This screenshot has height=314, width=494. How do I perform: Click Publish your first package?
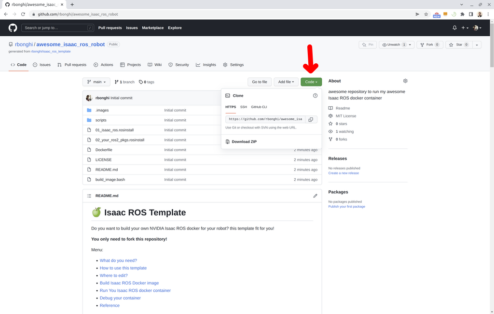(346, 207)
